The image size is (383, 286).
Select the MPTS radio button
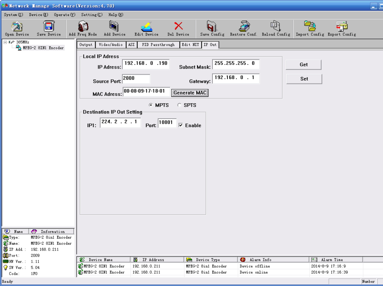point(151,105)
